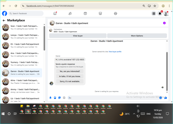Click the install app icon in address bar
The width and height of the screenshot is (173, 124).
point(149,6)
